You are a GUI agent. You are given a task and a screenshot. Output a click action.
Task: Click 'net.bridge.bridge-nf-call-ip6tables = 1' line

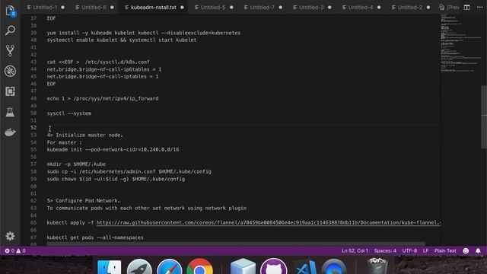(x=104, y=69)
